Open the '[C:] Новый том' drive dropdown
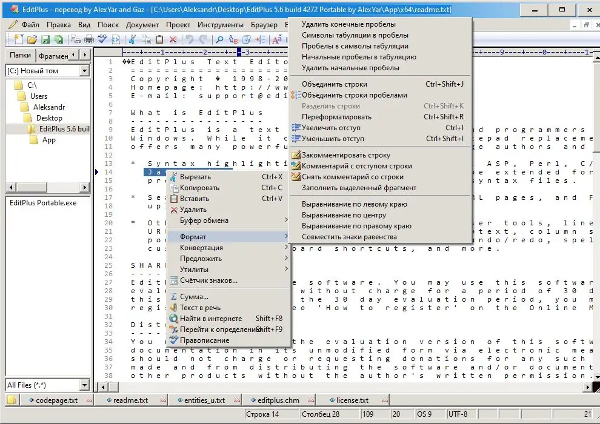Image resolution: width=600 pixels, height=424 pixels. pos(85,71)
